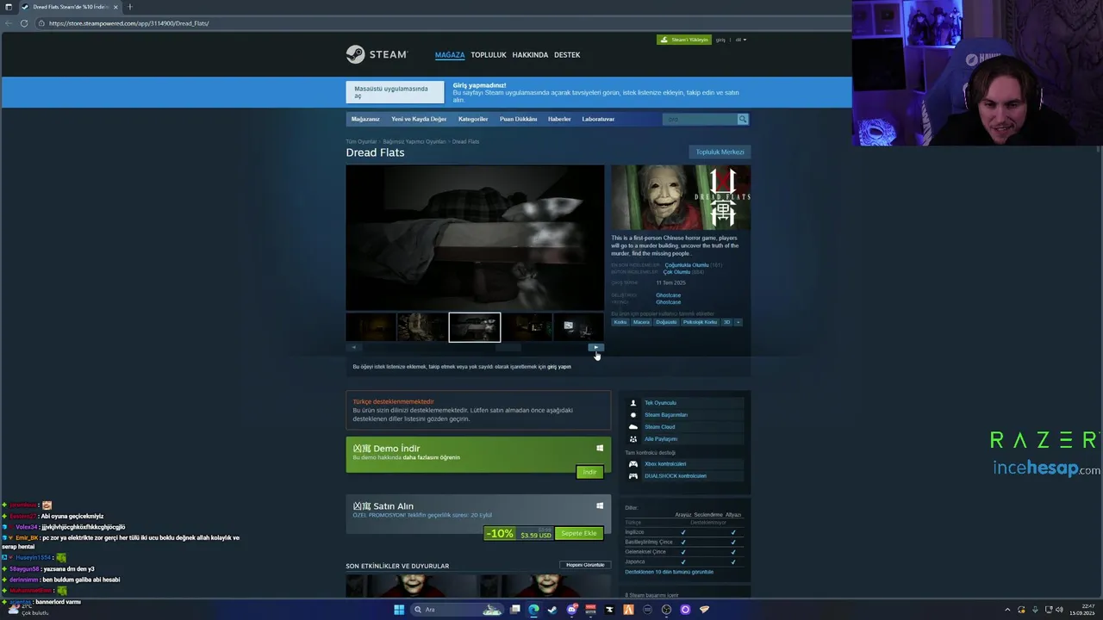Open a new browser tab with plus
Viewport: 1103px width, 620px height.
(130, 7)
